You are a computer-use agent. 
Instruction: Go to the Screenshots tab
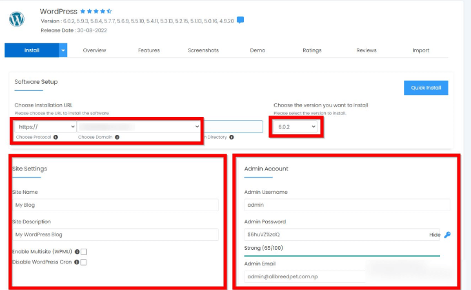(x=203, y=50)
